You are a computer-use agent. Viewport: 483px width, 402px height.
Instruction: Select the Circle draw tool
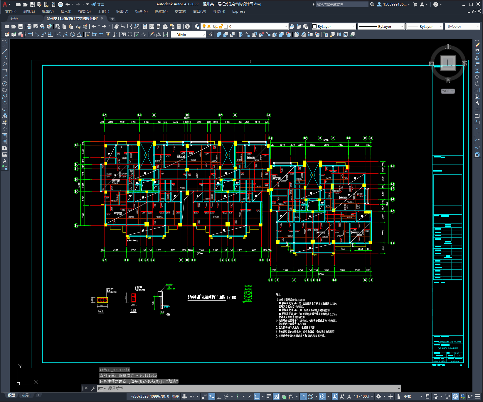5,84
